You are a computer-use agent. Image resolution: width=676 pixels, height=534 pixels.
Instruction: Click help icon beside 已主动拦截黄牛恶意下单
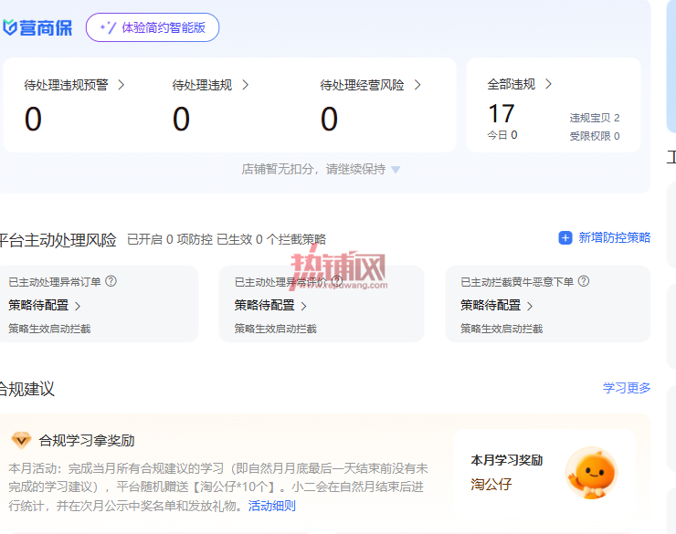tap(584, 281)
